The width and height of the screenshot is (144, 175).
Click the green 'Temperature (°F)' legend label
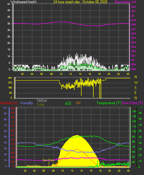[109, 103]
